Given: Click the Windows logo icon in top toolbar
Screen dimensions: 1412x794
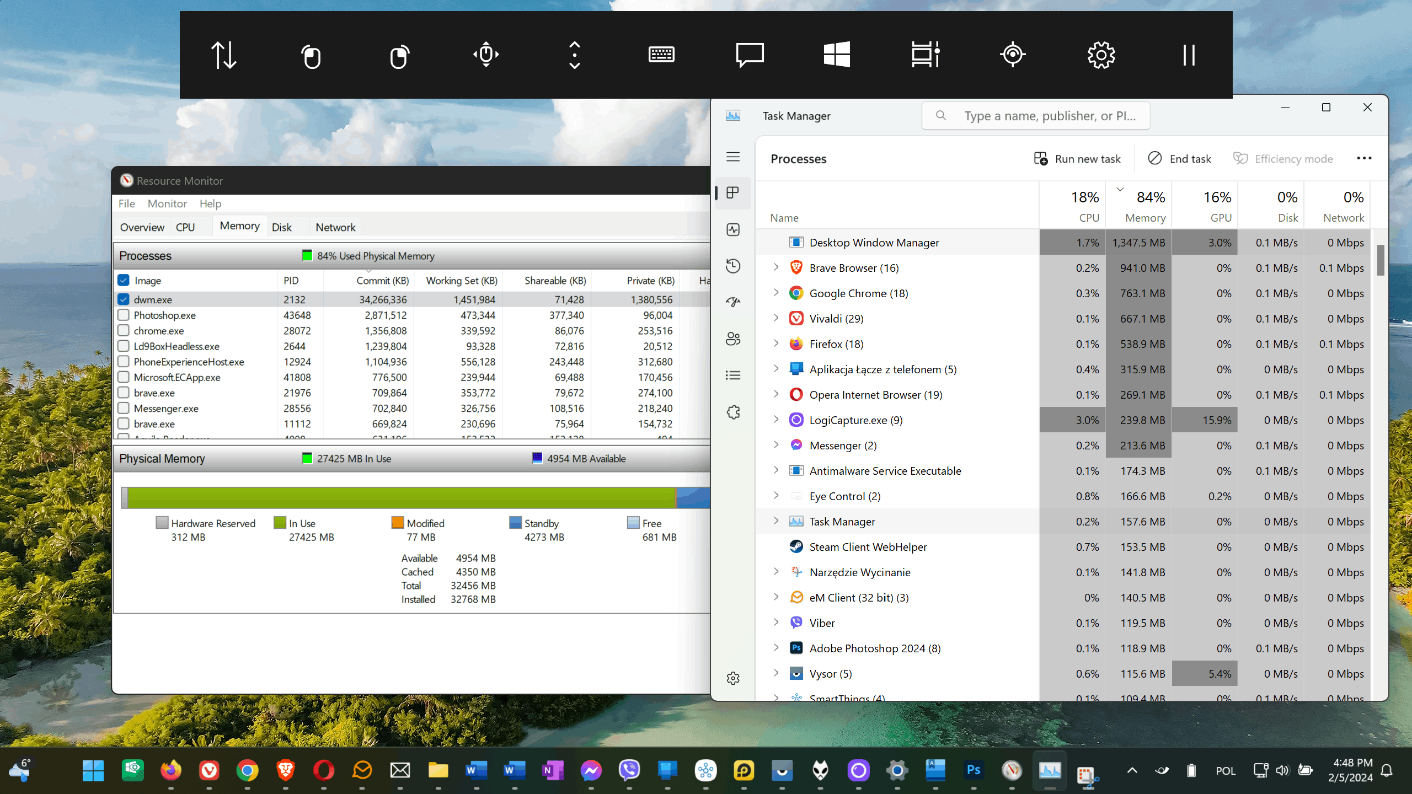Looking at the screenshot, I should [837, 55].
